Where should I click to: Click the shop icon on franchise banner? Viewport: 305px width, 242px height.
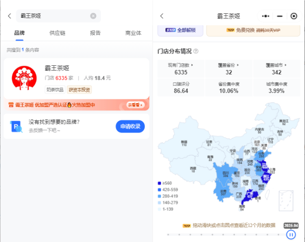pyautogui.click(x=11, y=105)
